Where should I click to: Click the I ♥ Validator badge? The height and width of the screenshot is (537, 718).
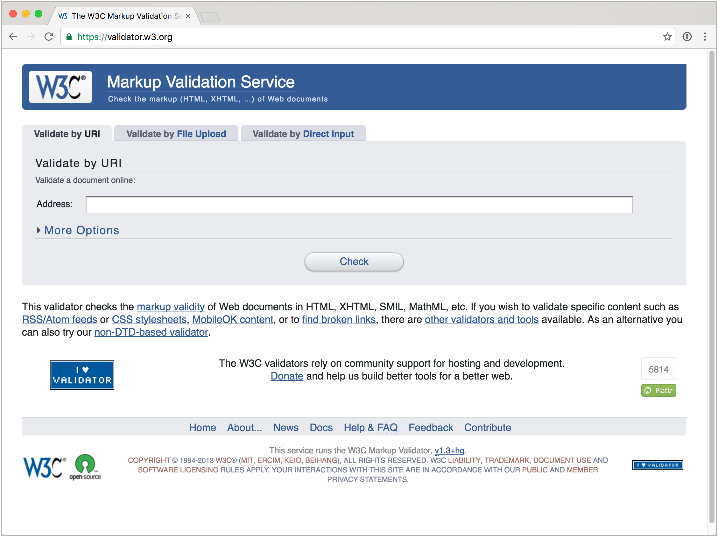[82, 375]
